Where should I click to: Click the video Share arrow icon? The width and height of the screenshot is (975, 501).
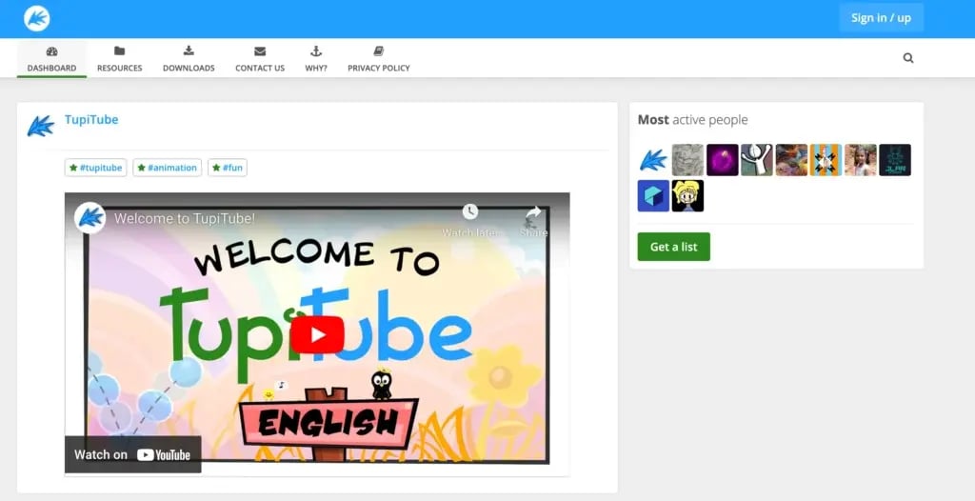pyautogui.click(x=533, y=212)
